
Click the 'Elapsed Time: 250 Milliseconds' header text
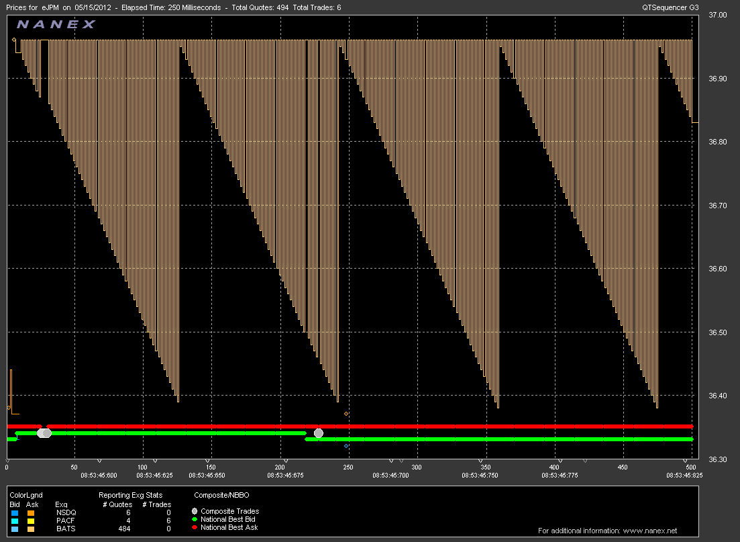click(171, 7)
